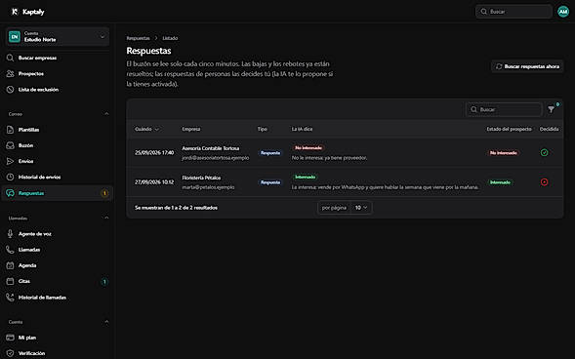
Task: Click the Decidida column header
Action: pos(549,129)
